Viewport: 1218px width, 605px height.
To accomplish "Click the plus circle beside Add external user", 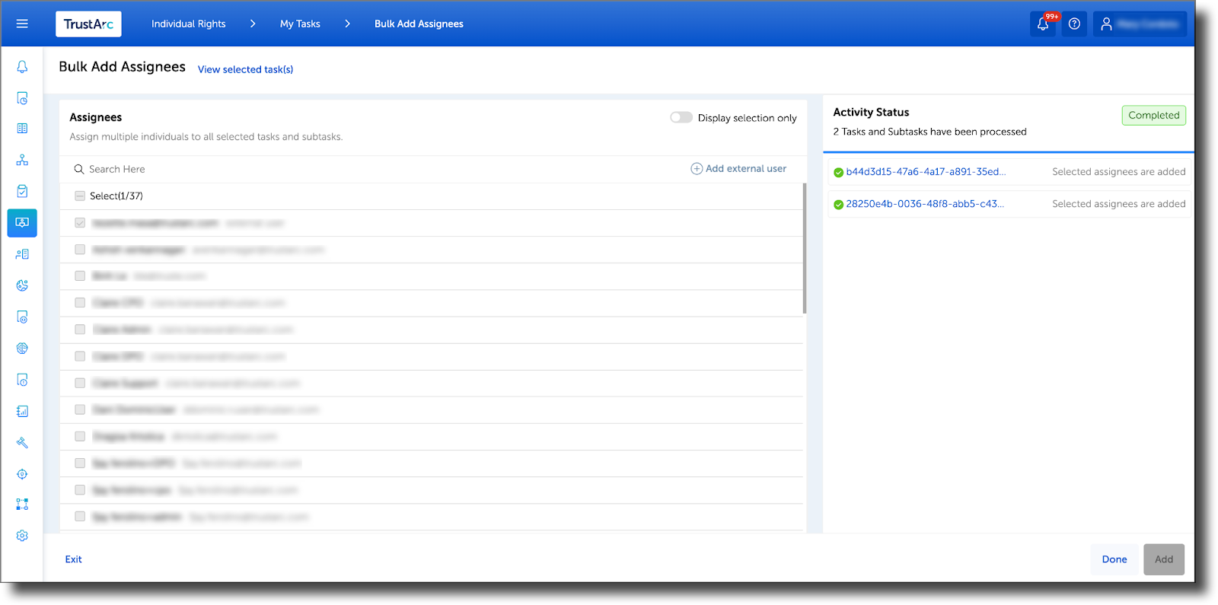I will point(697,168).
